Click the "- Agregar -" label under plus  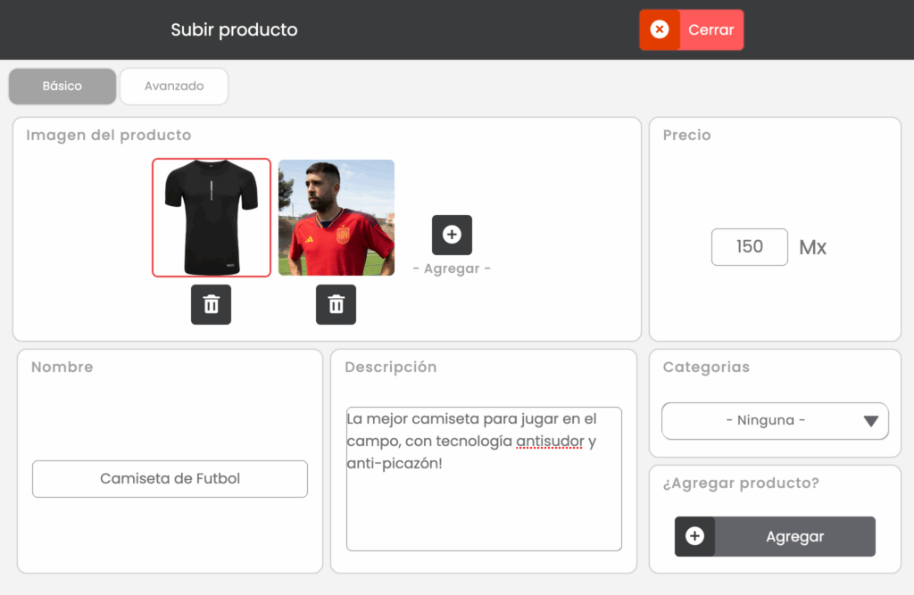(x=452, y=269)
